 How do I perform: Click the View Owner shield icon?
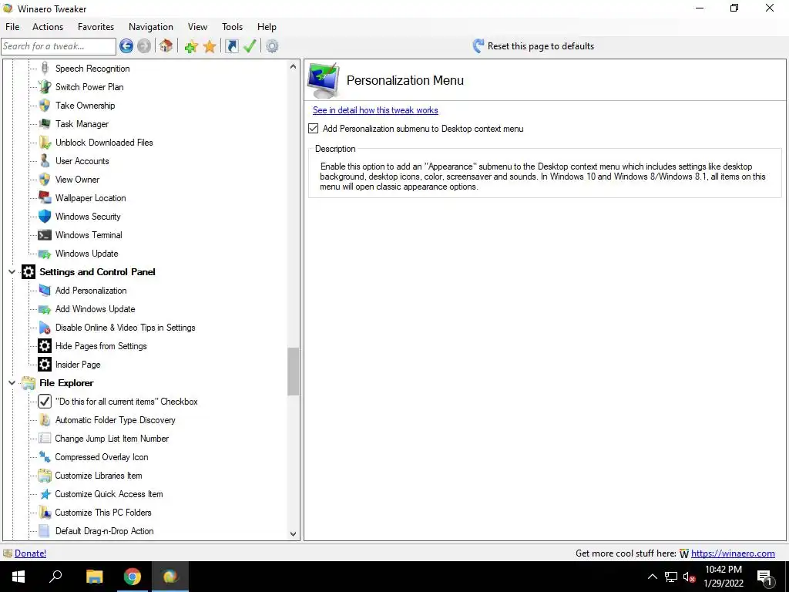click(x=45, y=179)
